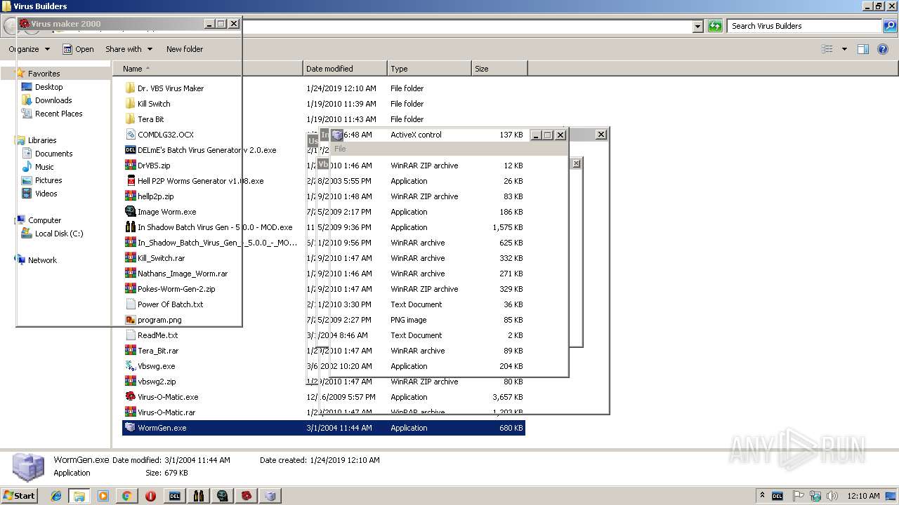Select Kill_Switch.rar file
Image resolution: width=899 pixels, height=505 pixels.
[x=161, y=258]
